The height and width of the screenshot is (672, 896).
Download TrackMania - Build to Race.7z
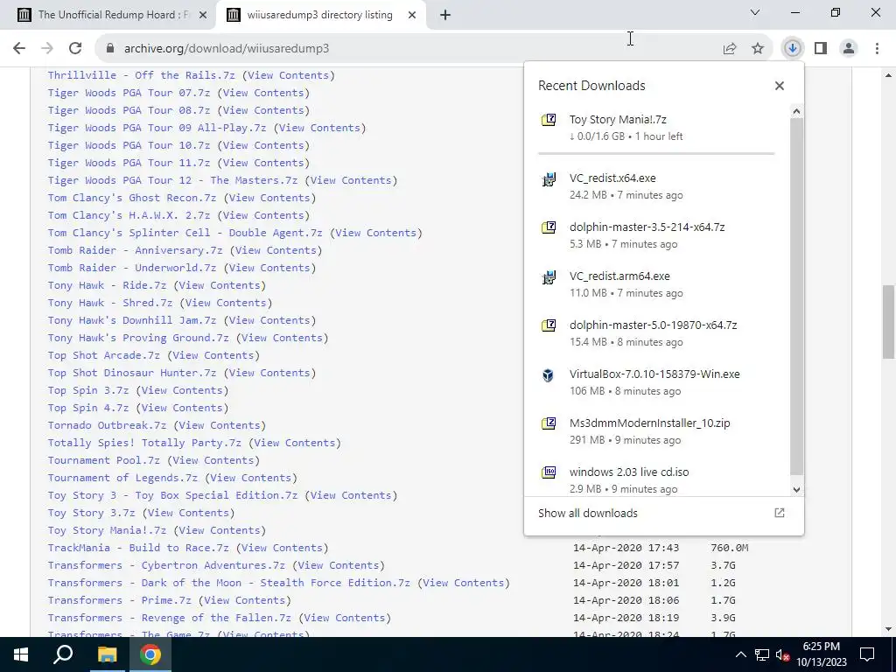(138, 548)
